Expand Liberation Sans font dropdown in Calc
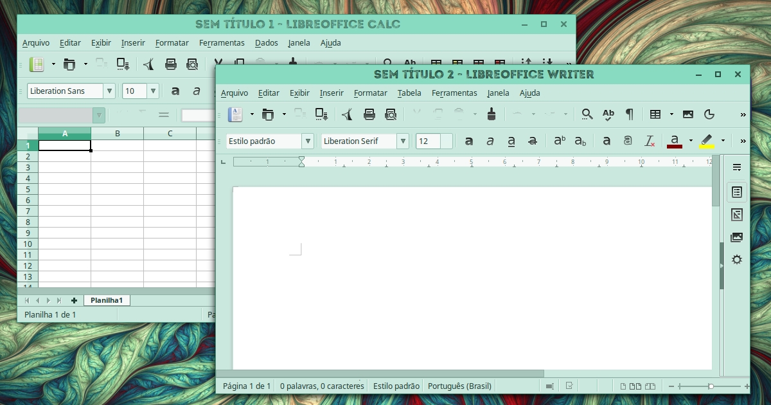This screenshot has height=405, width=771. (x=109, y=91)
